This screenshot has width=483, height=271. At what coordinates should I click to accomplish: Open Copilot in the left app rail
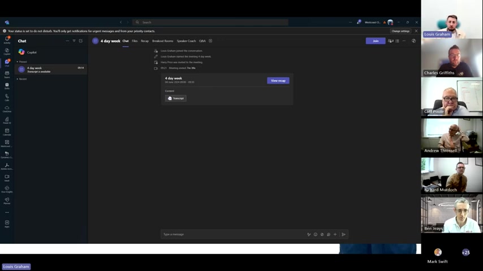coord(7,51)
